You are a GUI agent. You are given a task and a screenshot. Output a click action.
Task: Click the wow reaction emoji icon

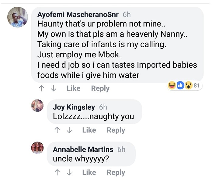click(189, 86)
